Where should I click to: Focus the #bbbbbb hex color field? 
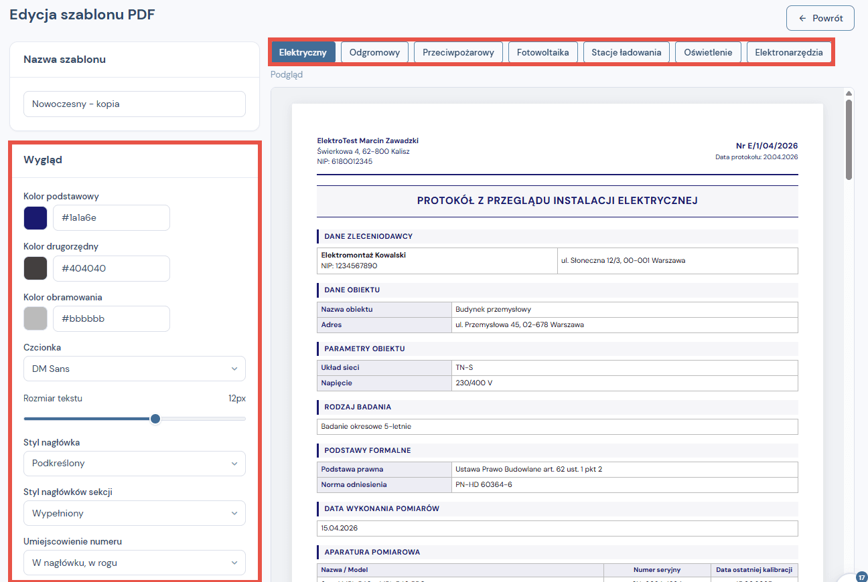point(111,318)
